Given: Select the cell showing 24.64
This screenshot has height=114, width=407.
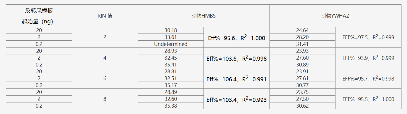Looking at the screenshot, I should point(302,30).
